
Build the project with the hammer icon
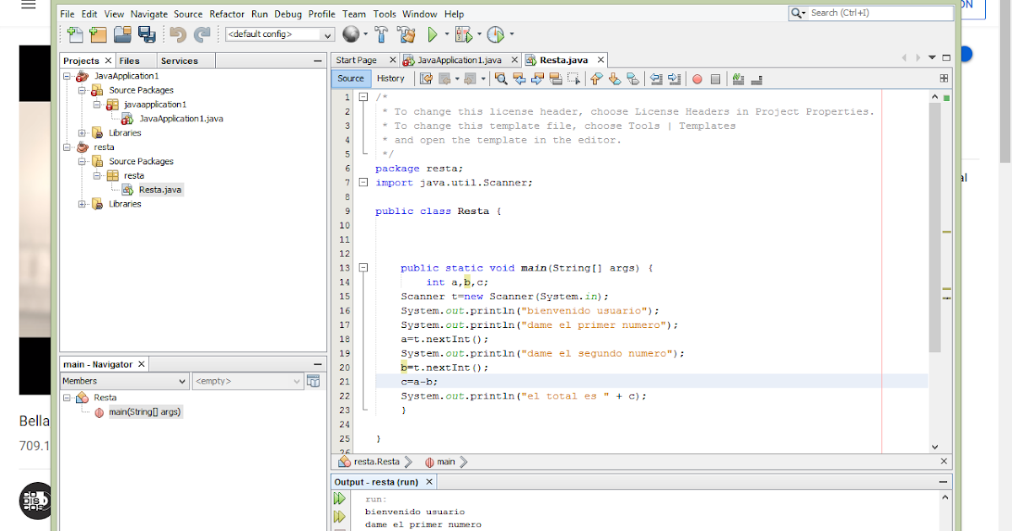(x=381, y=34)
